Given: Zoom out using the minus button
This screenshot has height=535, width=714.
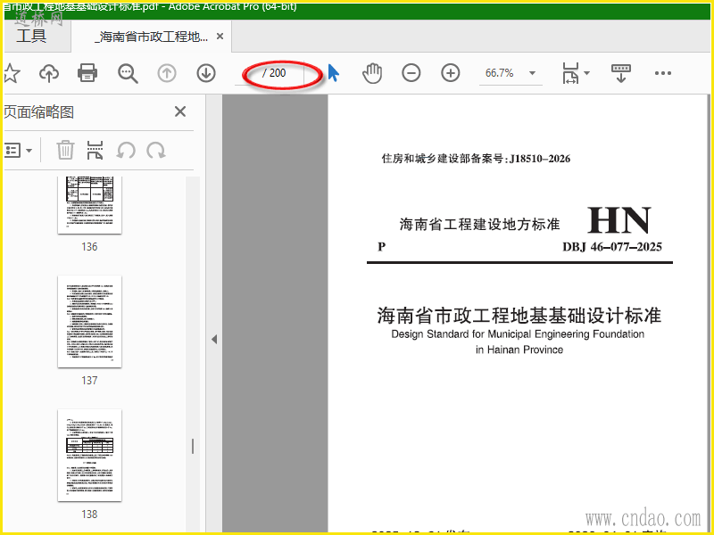Looking at the screenshot, I should tap(411, 73).
